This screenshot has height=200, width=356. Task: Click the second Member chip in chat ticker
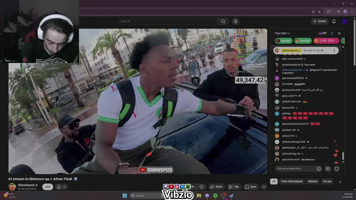303,41
